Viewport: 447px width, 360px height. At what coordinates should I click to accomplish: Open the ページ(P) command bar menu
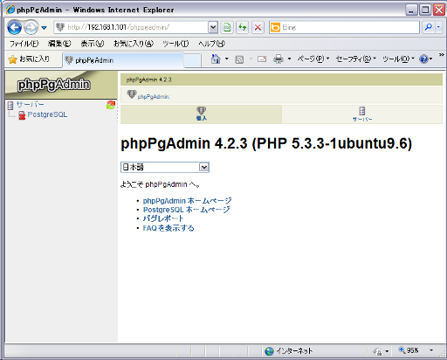pyautogui.click(x=313, y=59)
